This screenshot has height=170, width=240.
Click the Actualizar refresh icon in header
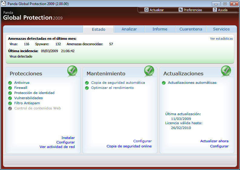146,10
